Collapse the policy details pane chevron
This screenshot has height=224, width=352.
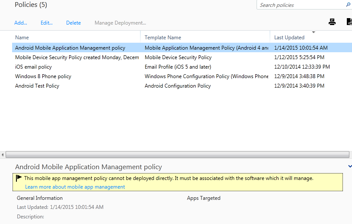click(x=350, y=166)
